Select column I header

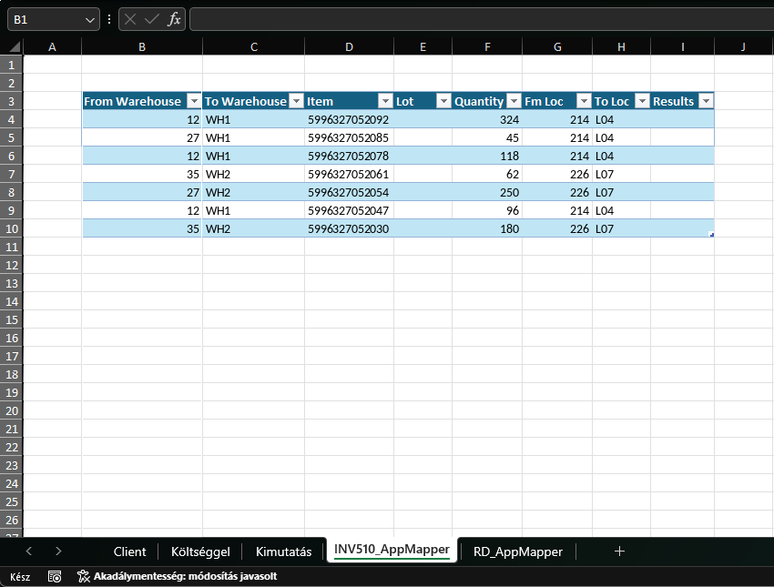[x=683, y=46]
